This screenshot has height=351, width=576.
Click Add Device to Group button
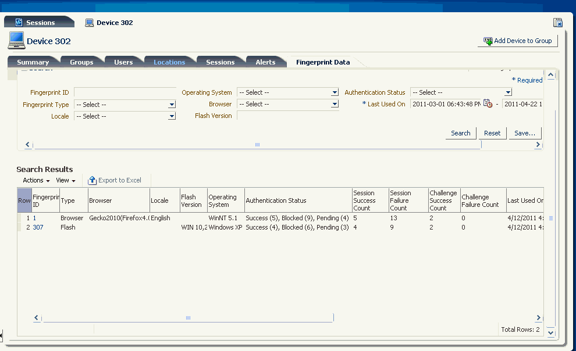pos(518,41)
